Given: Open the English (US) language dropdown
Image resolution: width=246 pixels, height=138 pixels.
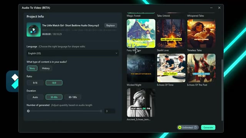Looking at the screenshot, I should [x=73, y=53].
